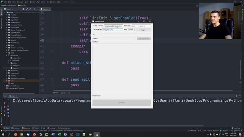Open the Project view dropdown
Viewport: 244px width, 137px height.
click(9, 9)
